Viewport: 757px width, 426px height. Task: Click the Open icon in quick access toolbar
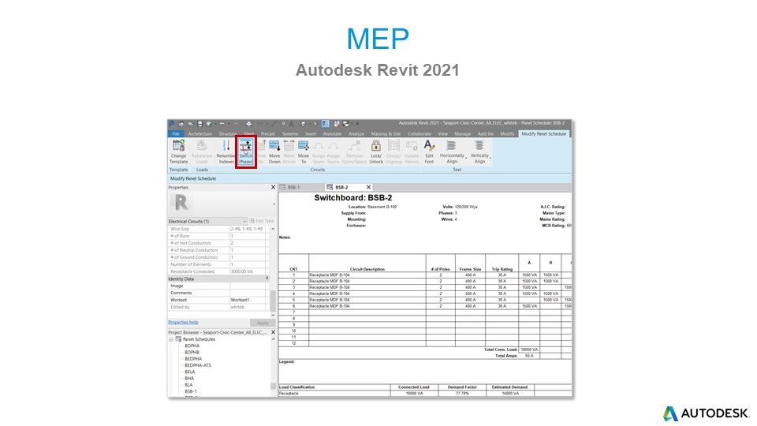point(191,124)
